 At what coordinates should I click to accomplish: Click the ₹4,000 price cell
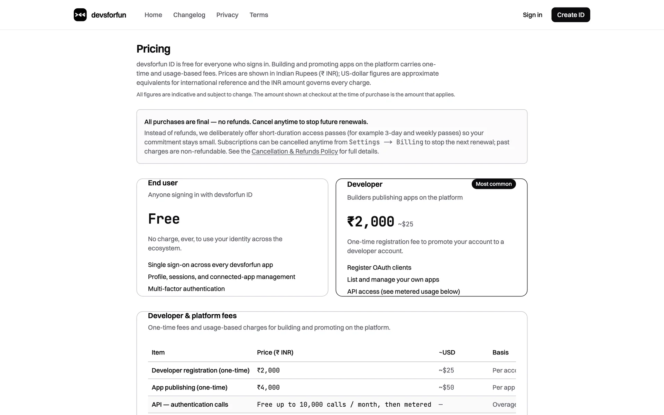click(x=268, y=387)
